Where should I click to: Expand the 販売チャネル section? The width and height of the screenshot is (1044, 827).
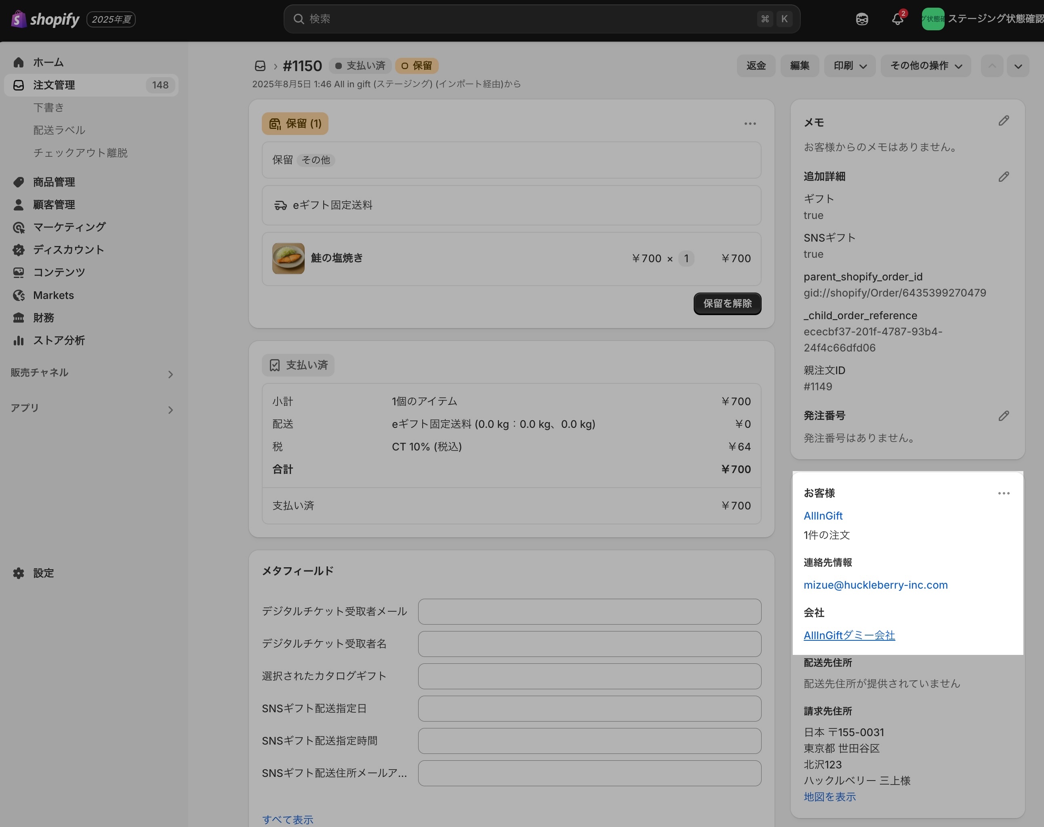(170, 374)
